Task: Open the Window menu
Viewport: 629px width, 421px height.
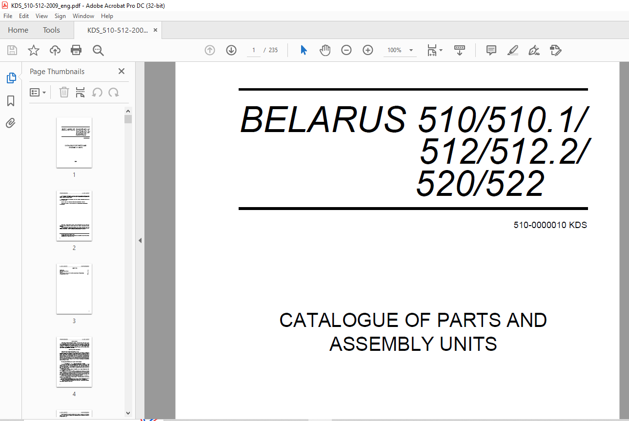Action: coord(83,16)
